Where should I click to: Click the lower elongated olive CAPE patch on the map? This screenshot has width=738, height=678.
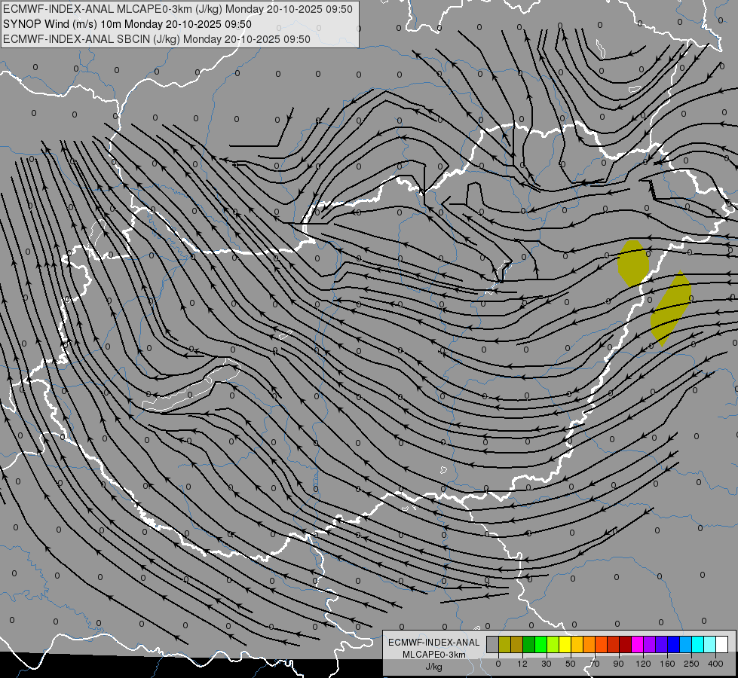(671, 308)
